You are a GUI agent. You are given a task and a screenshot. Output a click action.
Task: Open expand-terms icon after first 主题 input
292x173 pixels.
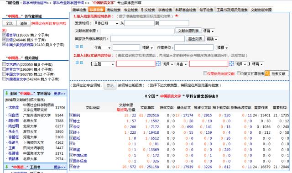tap(158, 64)
